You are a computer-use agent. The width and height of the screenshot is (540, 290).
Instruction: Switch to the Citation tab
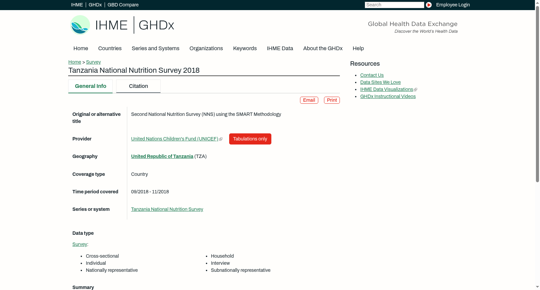(138, 86)
